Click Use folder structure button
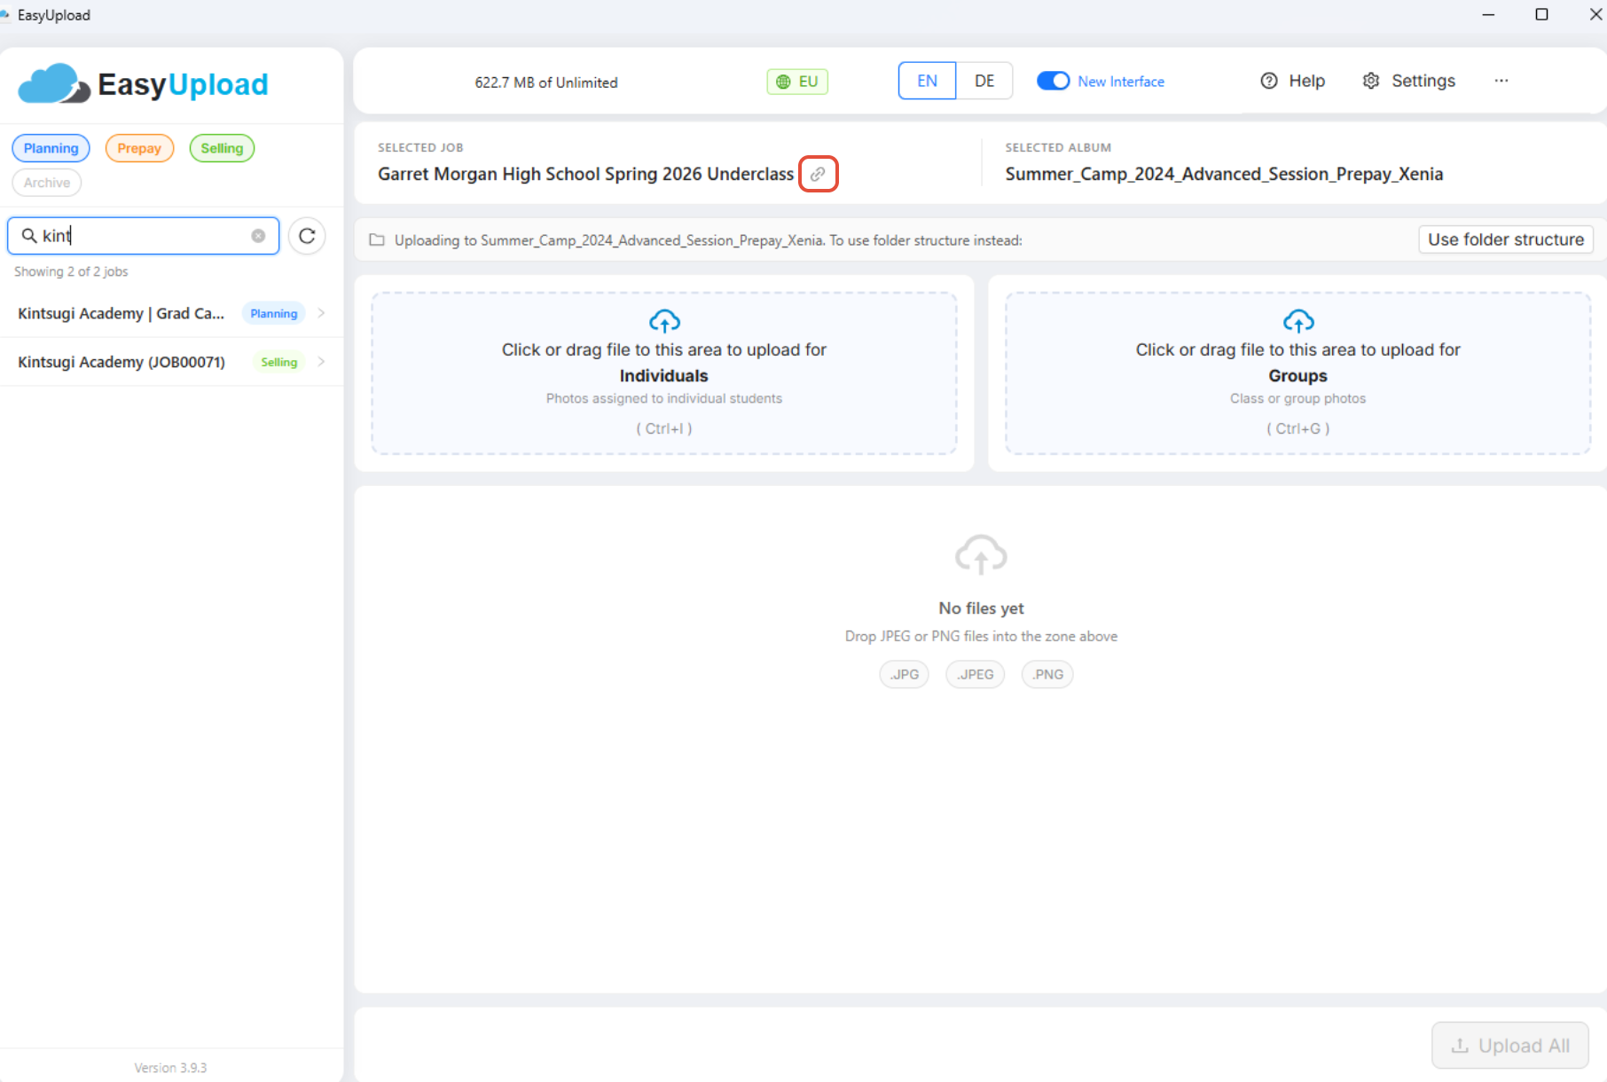Image resolution: width=1607 pixels, height=1082 pixels. coord(1506,239)
